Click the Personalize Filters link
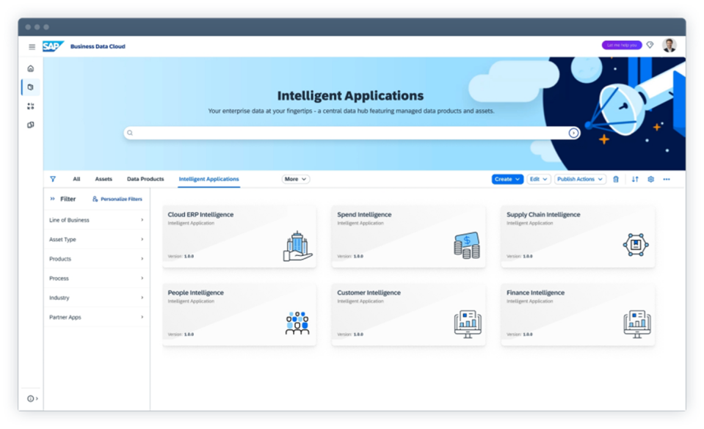Image resolution: width=704 pixels, height=429 pixels. point(117,199)
